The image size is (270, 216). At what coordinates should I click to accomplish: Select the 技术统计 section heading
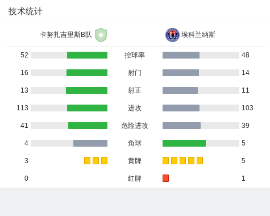(26, 11)
